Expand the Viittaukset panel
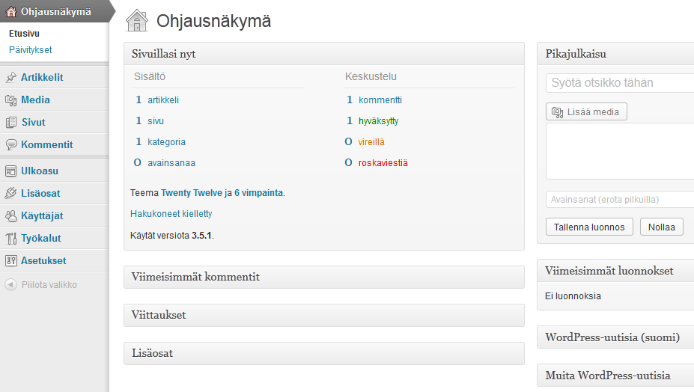 [324, 315]
